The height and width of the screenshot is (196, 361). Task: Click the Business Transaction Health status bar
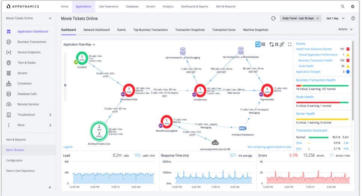point(322,85)
